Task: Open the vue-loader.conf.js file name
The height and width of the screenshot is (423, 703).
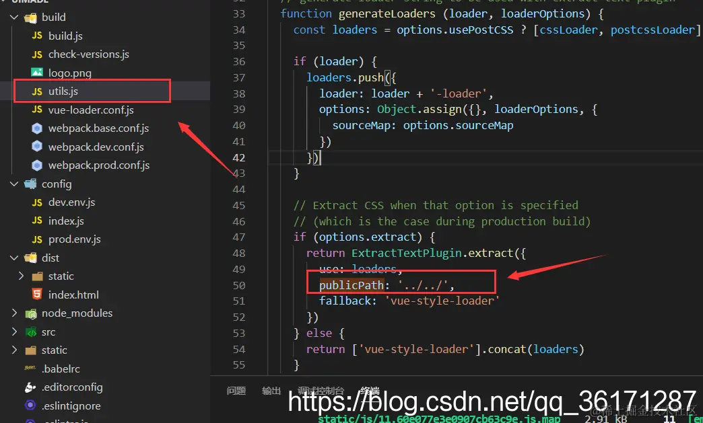Action: (91, 110)
